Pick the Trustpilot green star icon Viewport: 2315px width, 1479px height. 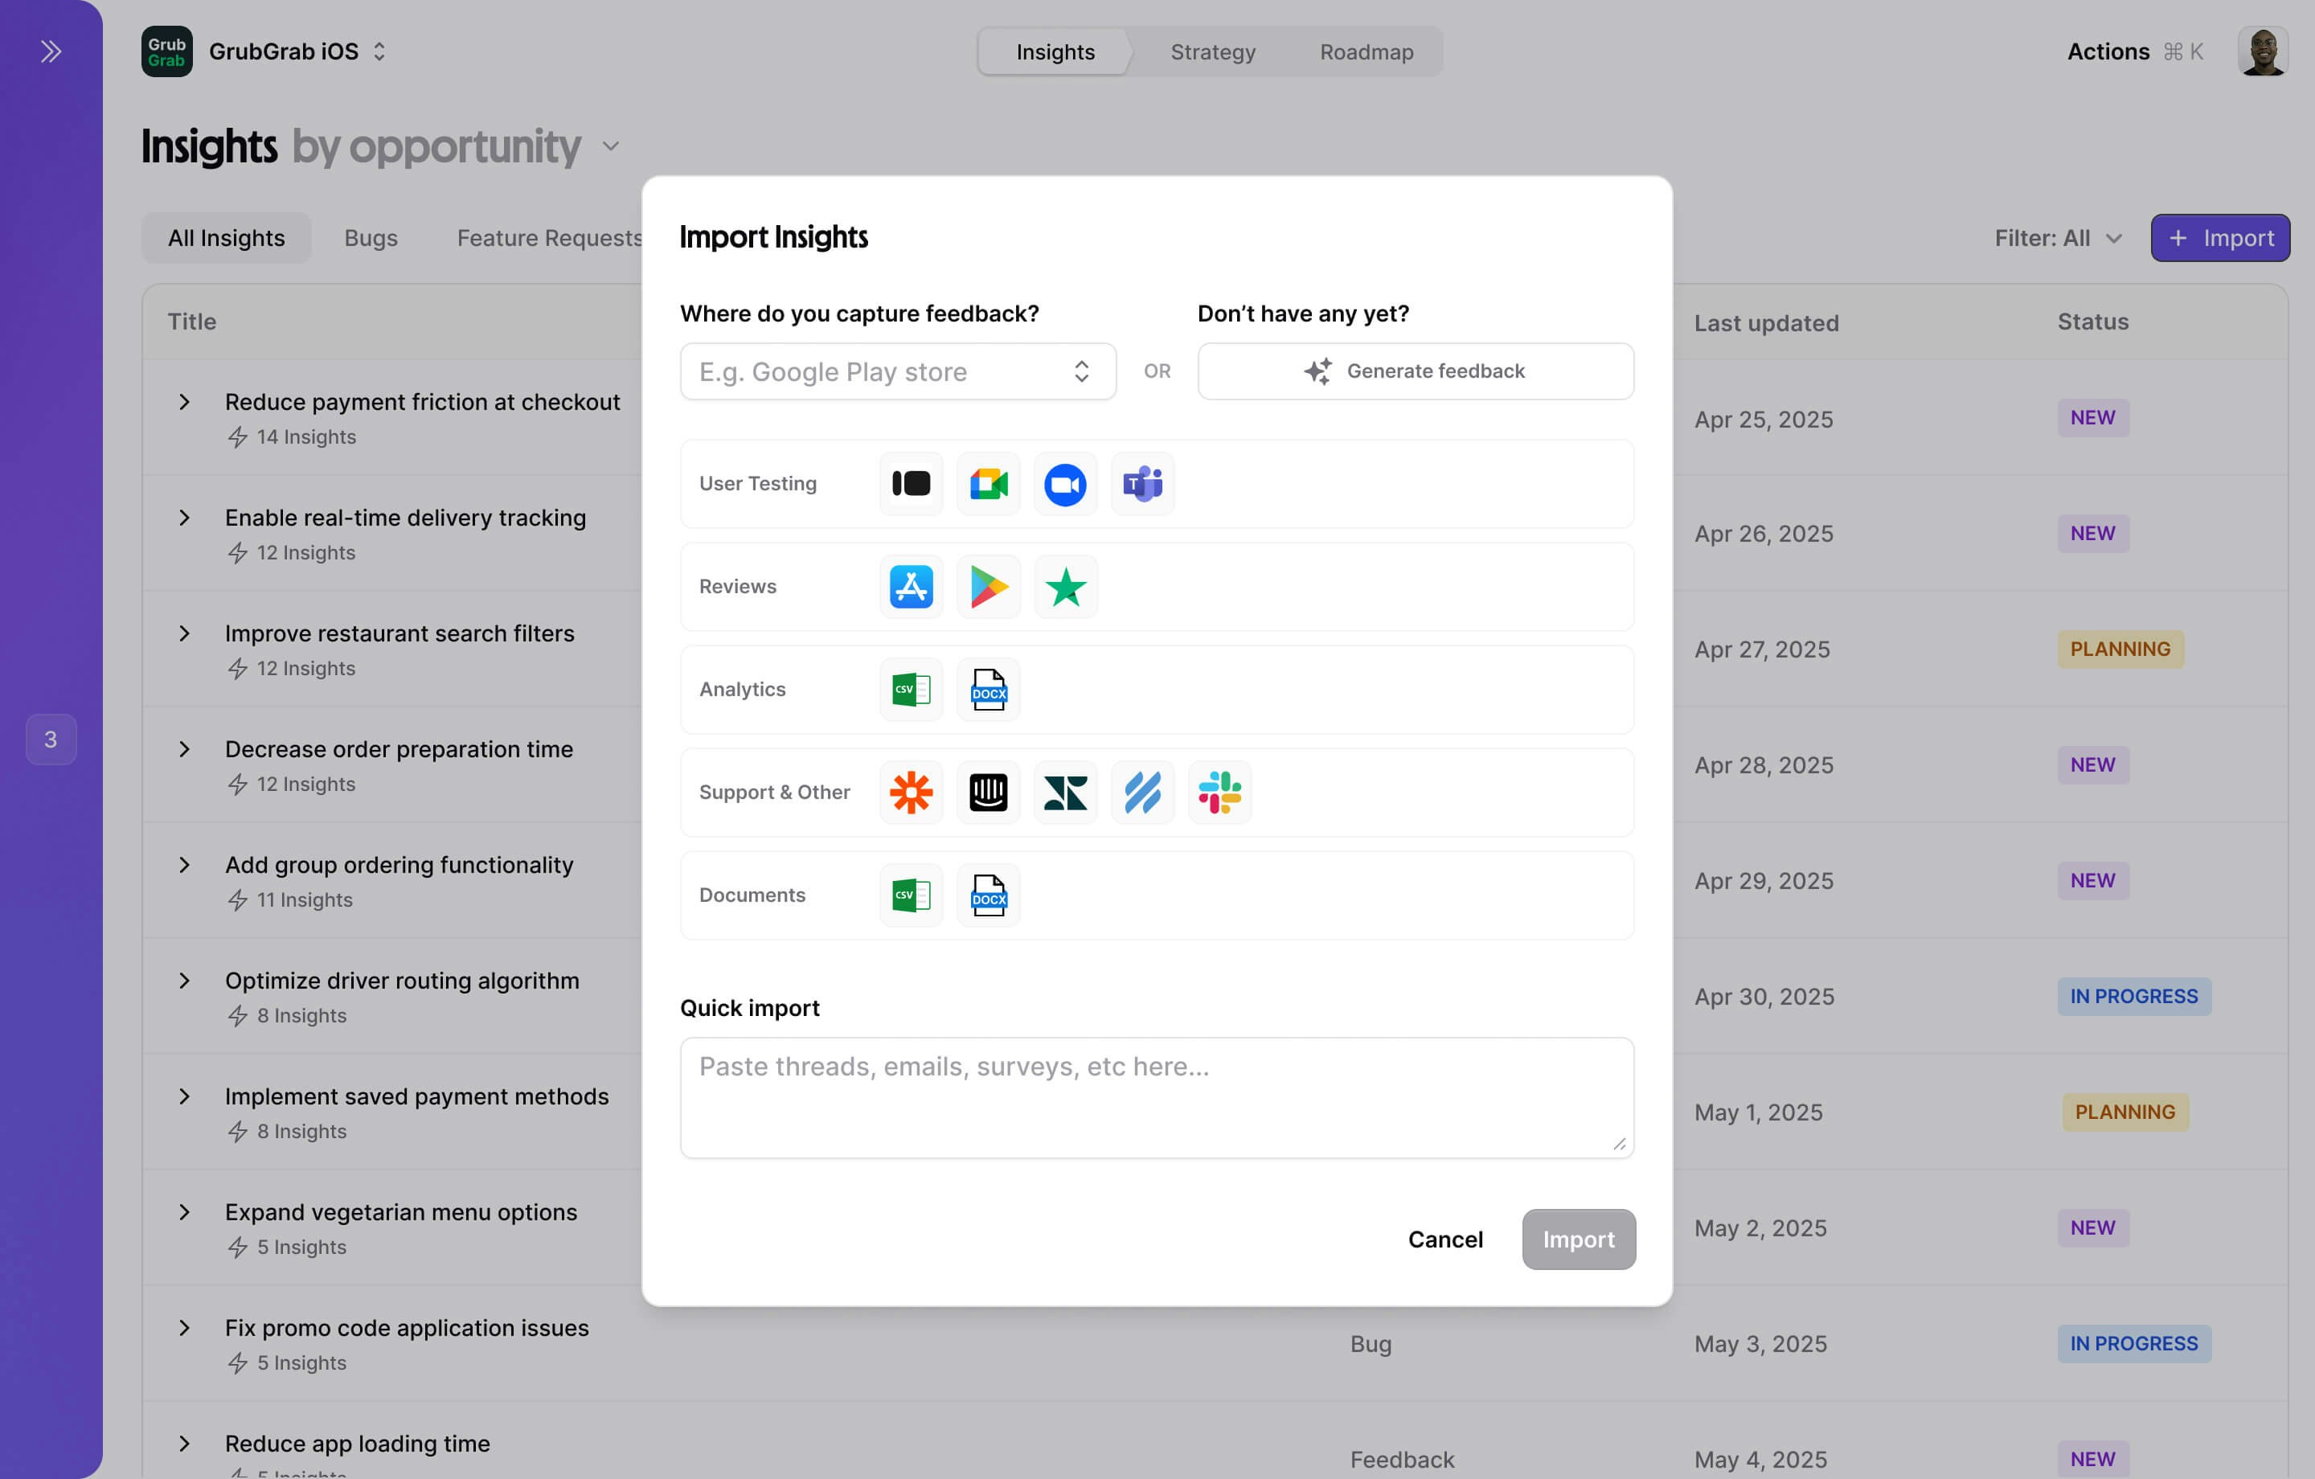(x=1065, y=587)
